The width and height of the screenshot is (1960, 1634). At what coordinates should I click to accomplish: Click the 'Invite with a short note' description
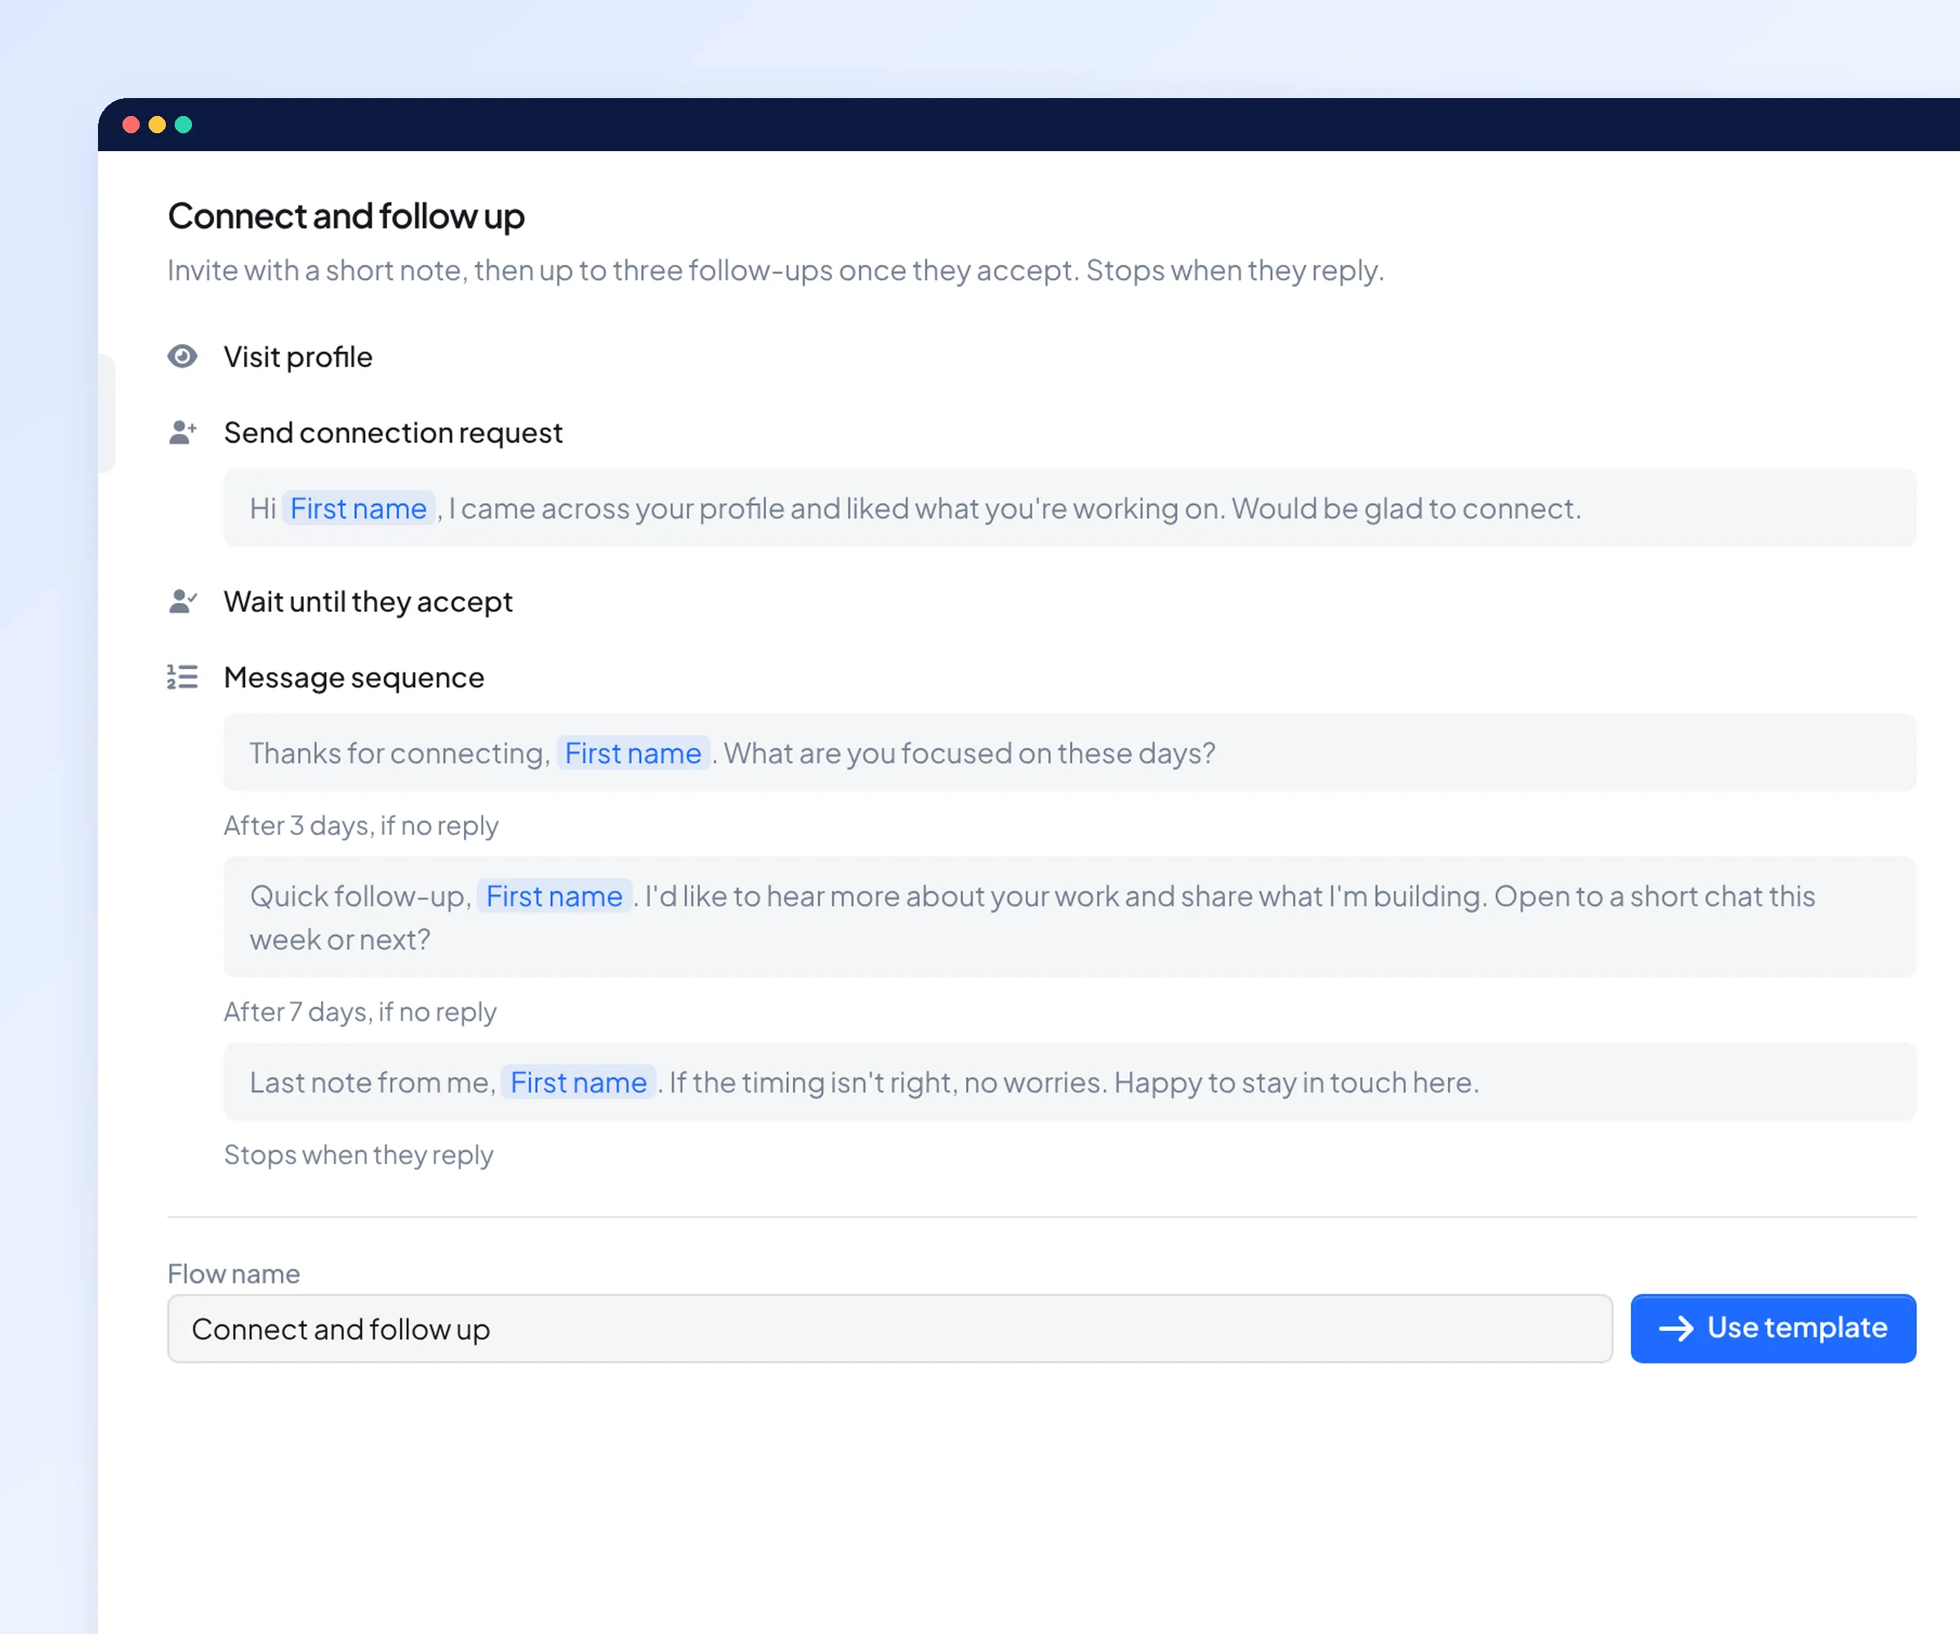pyautogui.click(x=775, y=270)
